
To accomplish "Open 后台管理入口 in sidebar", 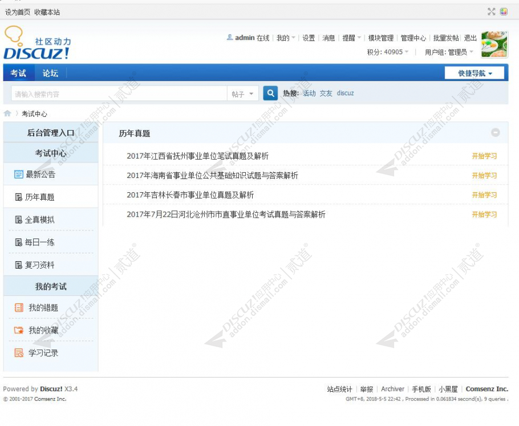I will click(x=51, y=133).
